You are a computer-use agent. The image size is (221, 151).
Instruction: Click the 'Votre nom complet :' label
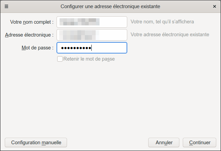(x=32, y=22)
